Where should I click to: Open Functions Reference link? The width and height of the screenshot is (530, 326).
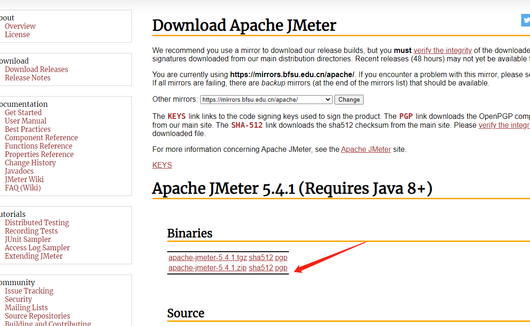39,146
